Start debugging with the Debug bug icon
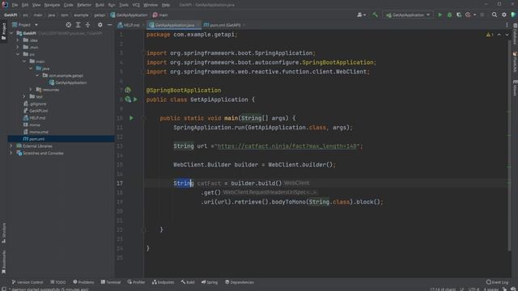 coord(449,15)
